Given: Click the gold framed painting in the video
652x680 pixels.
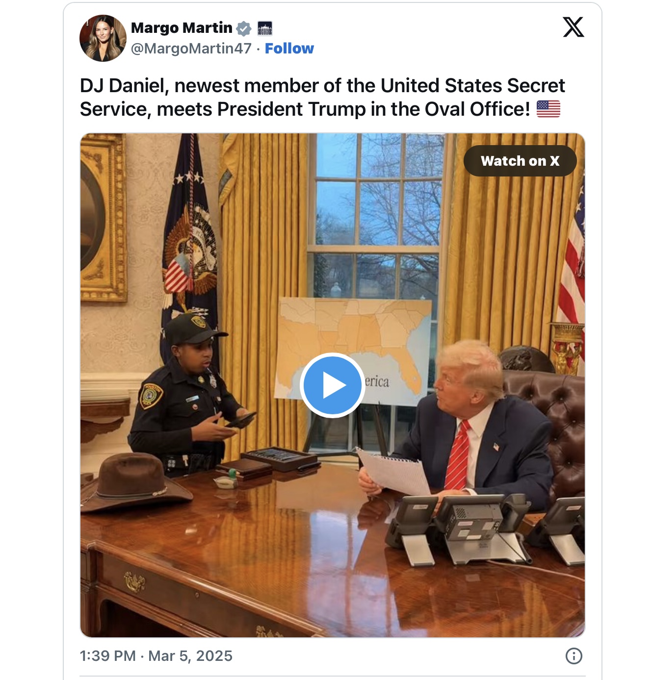Looking at the screenshot, I should pyautogui.click(x=103, y=218).
